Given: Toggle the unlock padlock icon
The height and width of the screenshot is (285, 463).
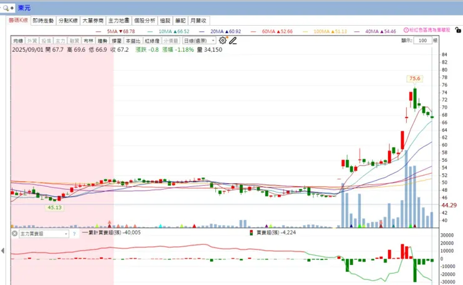Looking at the screenshot, I should 458,30.
